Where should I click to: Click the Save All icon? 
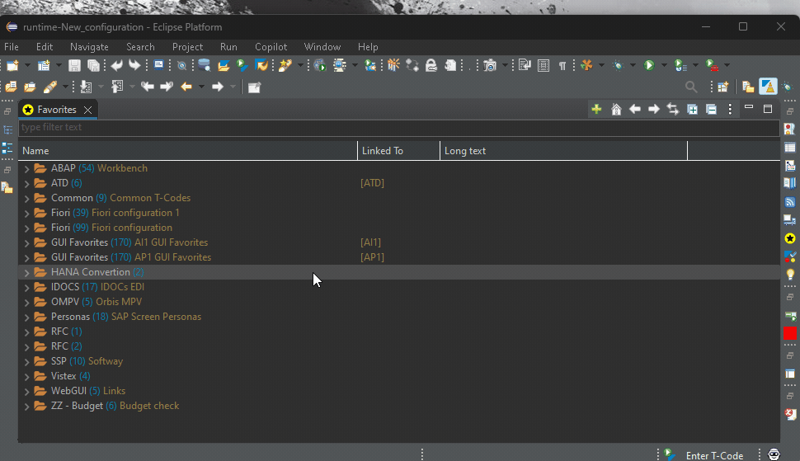[93, 65]
